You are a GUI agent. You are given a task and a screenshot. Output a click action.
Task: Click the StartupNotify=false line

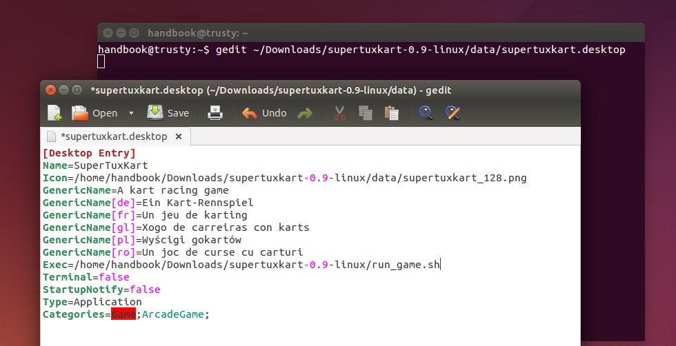tap(101, 289)
